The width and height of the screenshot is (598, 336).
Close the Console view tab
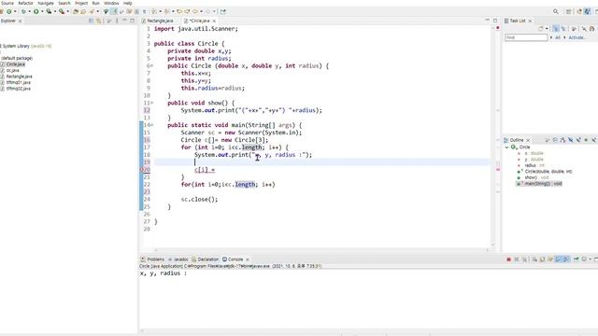click(x=248, y=259)
